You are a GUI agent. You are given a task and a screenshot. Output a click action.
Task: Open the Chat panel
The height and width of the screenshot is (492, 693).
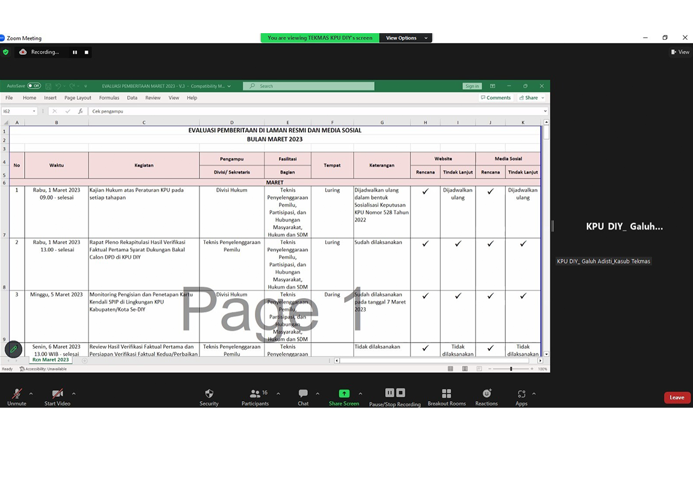coord(303,394)
